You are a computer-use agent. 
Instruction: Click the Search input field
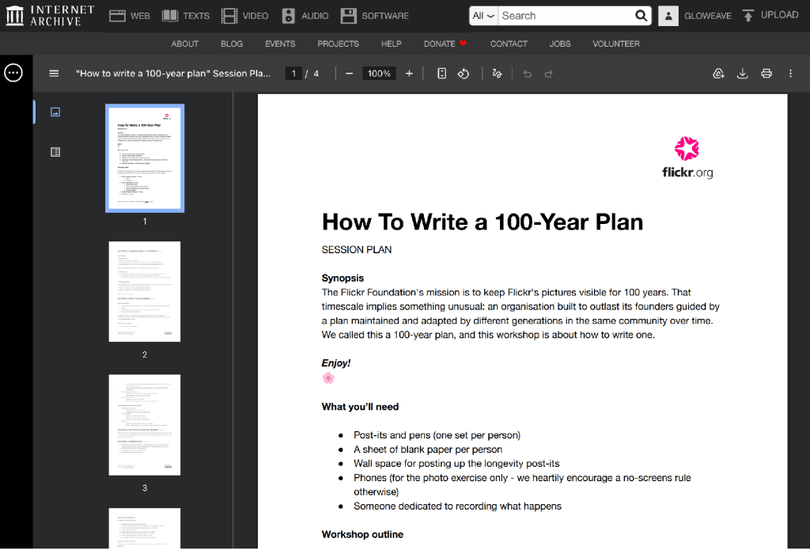click(x=565, y=16)
